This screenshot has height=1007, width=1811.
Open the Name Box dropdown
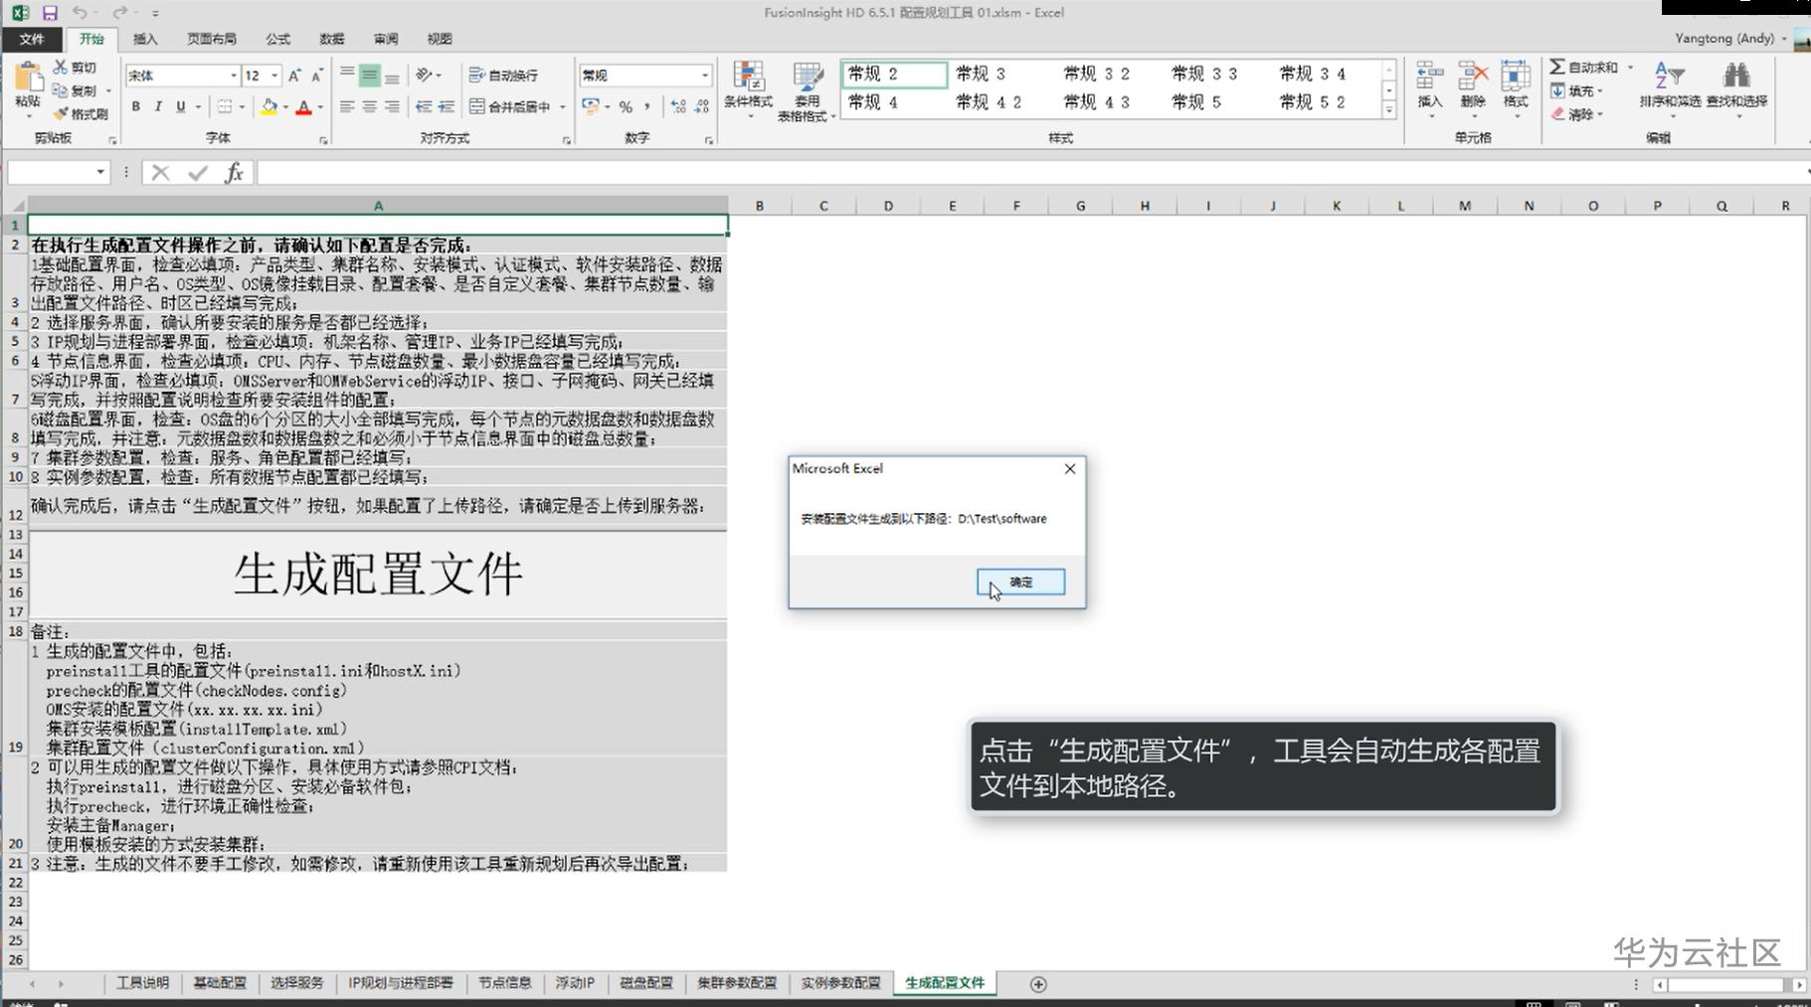click(x=100, y=173)
